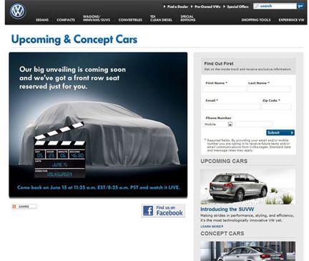Open the Introducing the SUVW link

click(227, 209)
